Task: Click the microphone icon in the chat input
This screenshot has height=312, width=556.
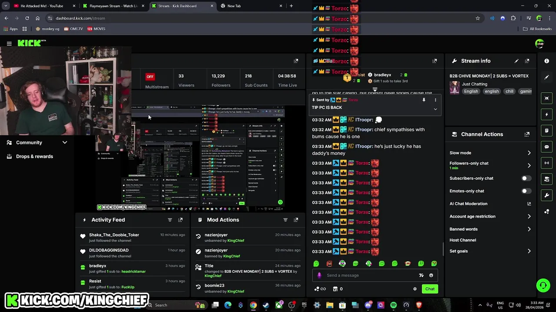Action: pyautogui.click(x=319, y=275)
